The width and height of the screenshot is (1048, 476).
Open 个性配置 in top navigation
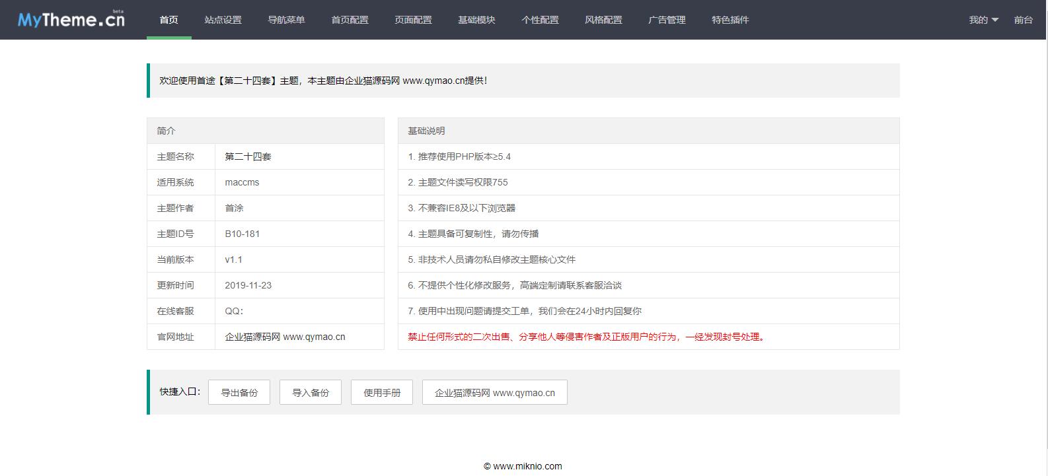(x=540, y=20)
